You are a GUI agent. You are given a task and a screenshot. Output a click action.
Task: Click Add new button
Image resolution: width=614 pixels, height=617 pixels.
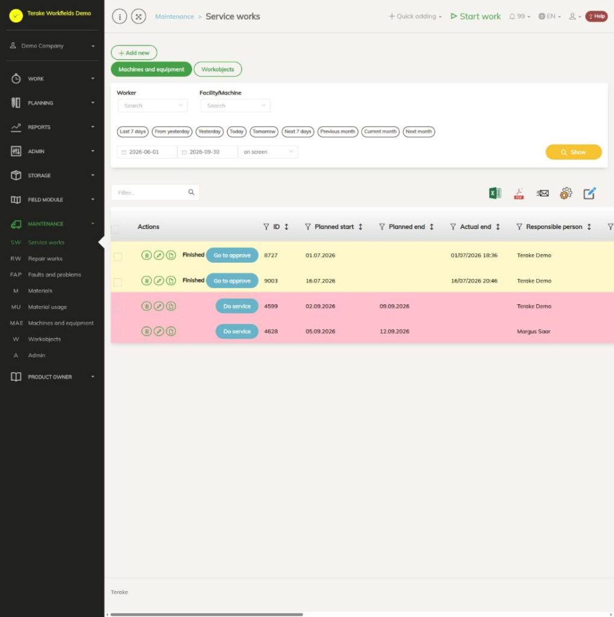(134, 53)
